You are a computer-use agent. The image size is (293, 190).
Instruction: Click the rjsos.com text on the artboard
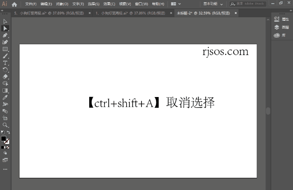click(225, 52)
